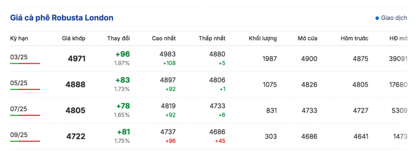Click the Giao dịch label
418x153 pixels.
click(394, 18)
